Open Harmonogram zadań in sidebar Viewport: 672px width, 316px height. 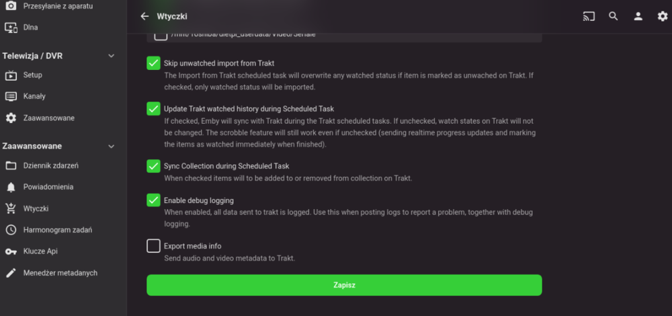57,230
